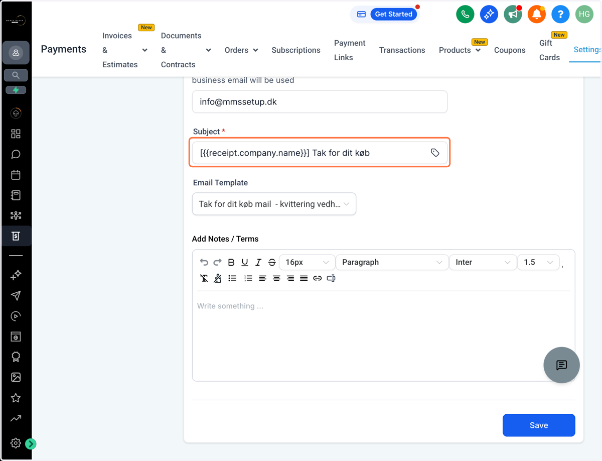
Task: Open sidebar Settings gear icon
Action: point(16,443)
